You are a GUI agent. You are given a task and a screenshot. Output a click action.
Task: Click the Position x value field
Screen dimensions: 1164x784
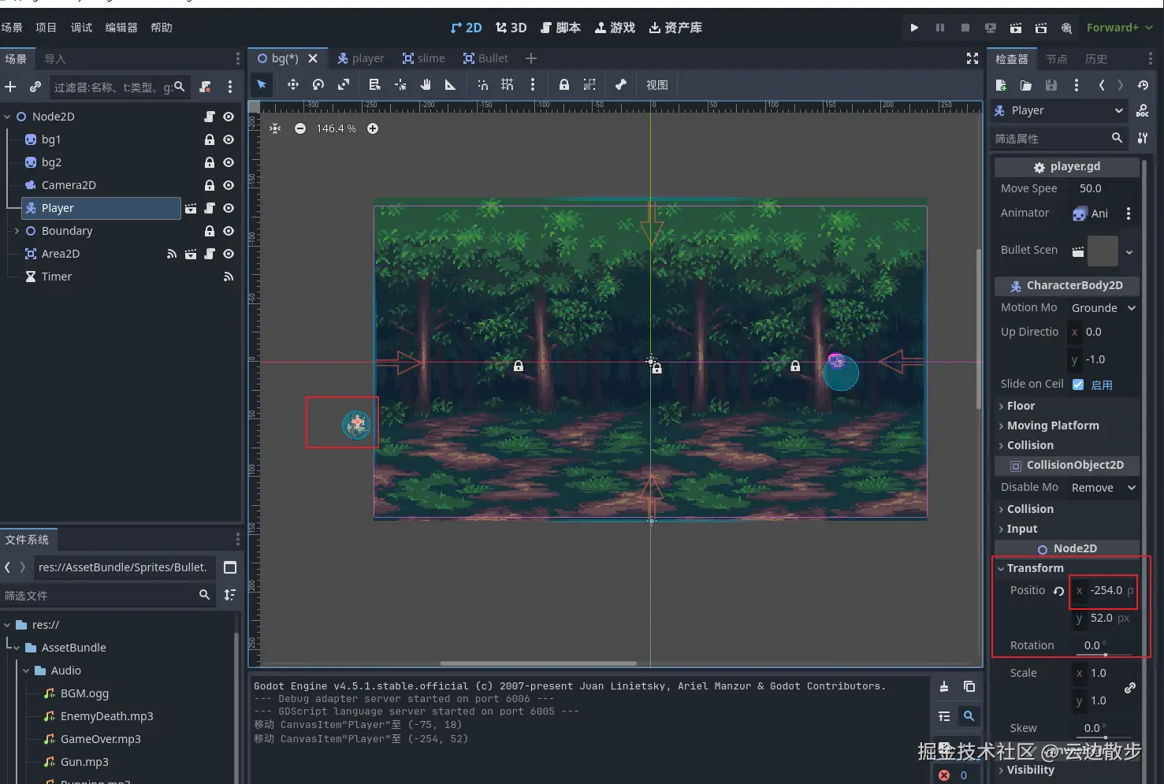click(1106, 590)
